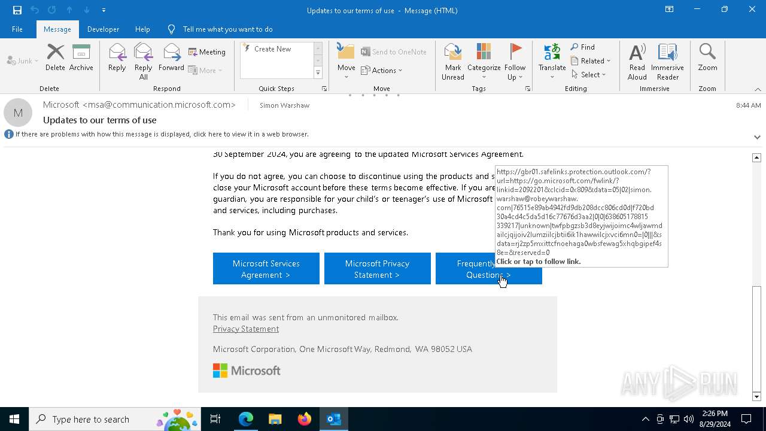766x431 pixels.
Task: Open the notification center icon
Action: coord(746,419)
